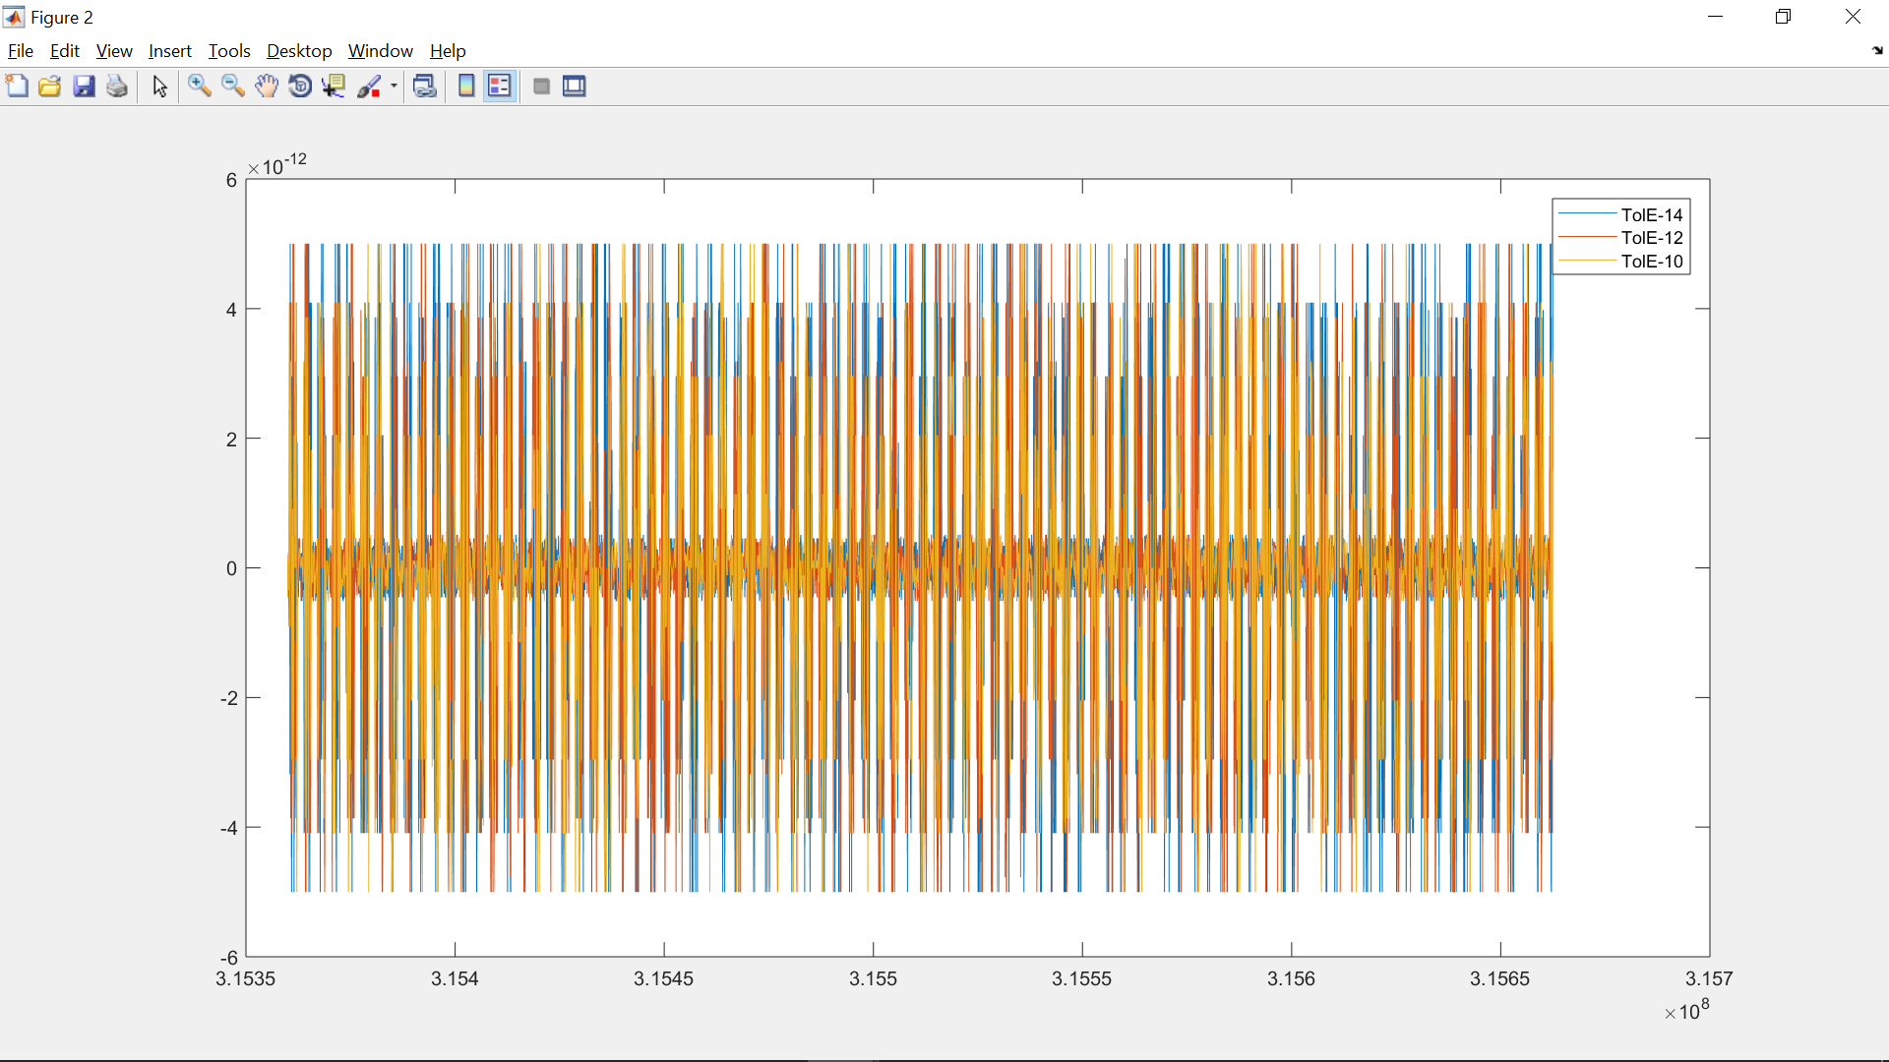
Task: Open the File menu
Action: pos(21,51)
